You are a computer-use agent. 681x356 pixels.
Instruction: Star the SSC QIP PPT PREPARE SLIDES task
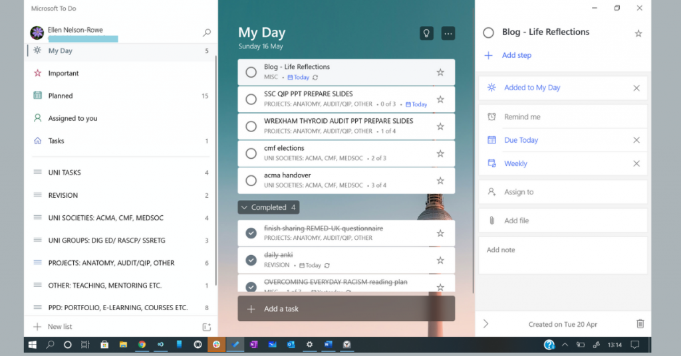coord(440,100)
